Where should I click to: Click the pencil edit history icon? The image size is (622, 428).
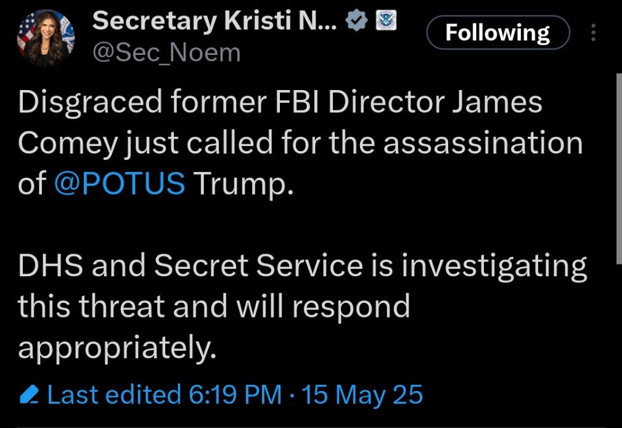pyautogui.click(x=29, y=394)
